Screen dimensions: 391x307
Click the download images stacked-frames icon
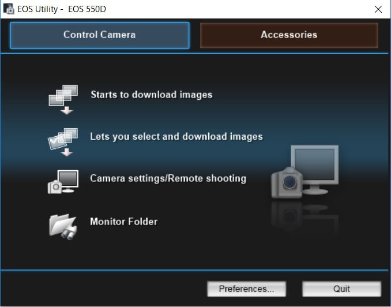click(x=63, y=100)
